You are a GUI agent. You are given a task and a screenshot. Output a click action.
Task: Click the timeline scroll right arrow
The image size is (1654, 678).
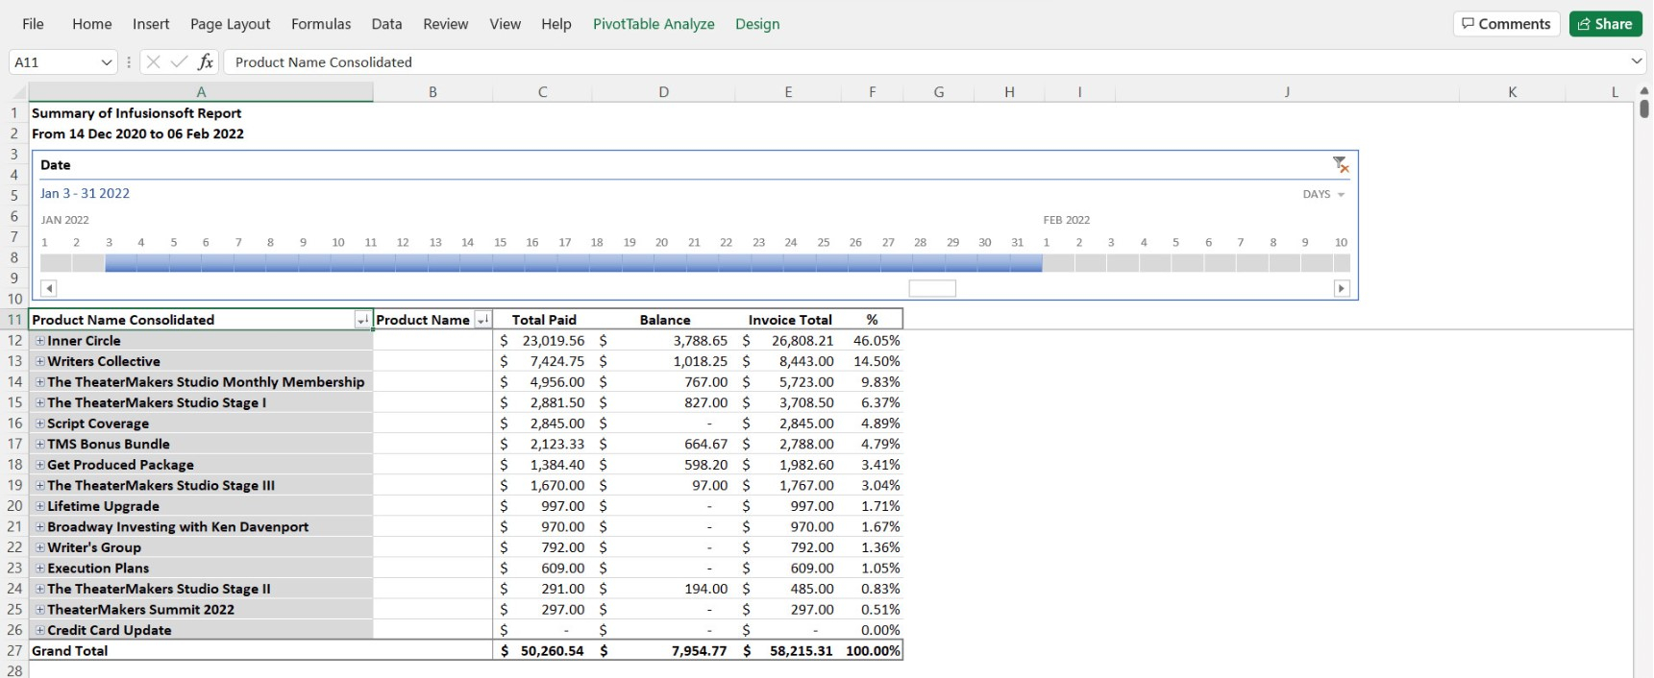1342,288
